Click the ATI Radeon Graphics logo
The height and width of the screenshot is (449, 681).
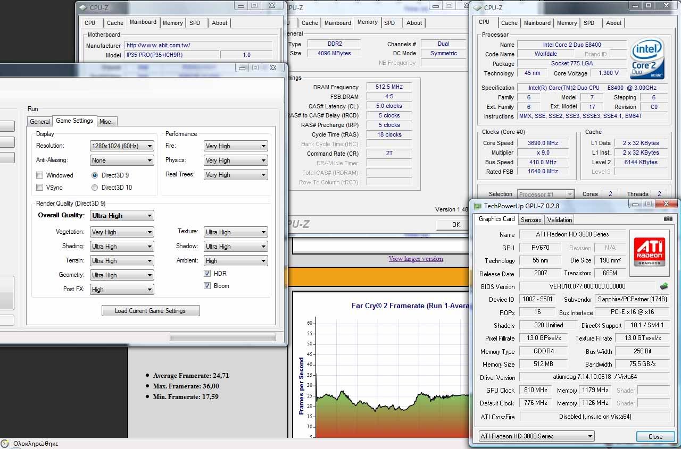tap(649, 253)
